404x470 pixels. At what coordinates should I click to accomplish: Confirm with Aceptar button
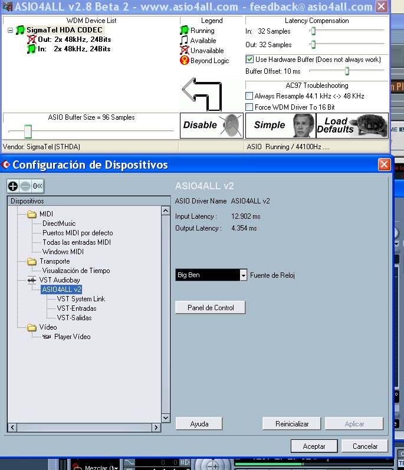pyautogui.click(x=314, y=446)
